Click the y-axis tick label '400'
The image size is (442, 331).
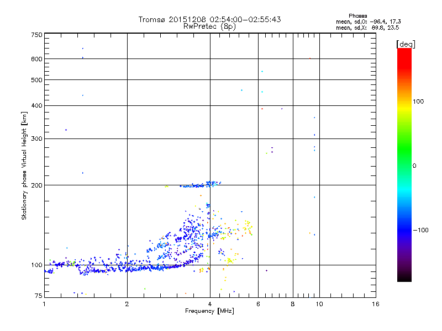[x=36, y=105]
